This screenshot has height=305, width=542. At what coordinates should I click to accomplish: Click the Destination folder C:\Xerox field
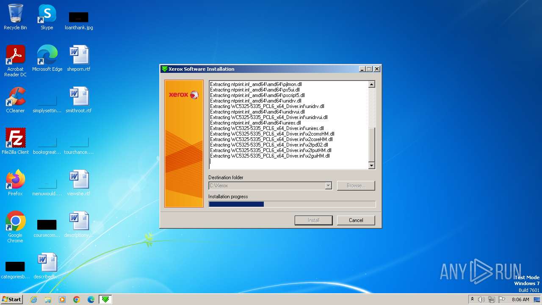pos(270,186)
